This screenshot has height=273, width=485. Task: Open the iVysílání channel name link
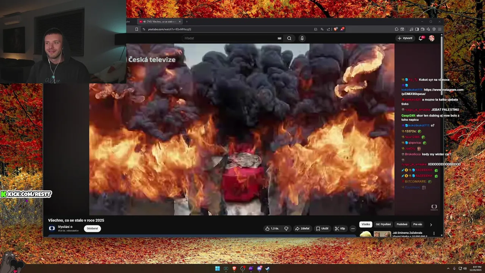(x=63, y=227)
